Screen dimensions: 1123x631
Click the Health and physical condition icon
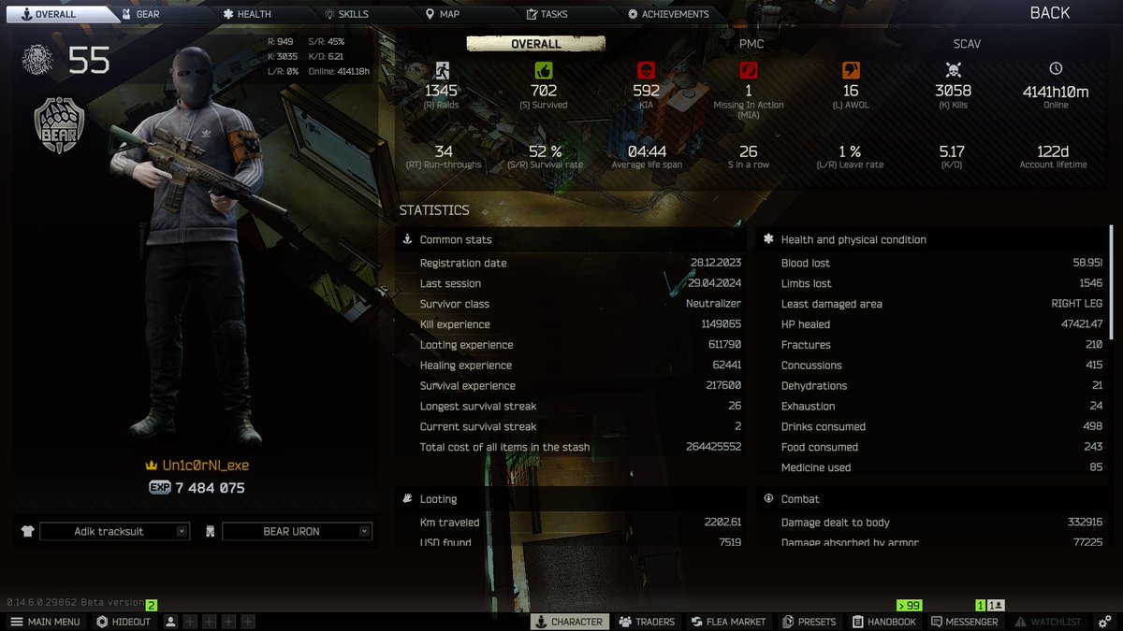point(768,239)
